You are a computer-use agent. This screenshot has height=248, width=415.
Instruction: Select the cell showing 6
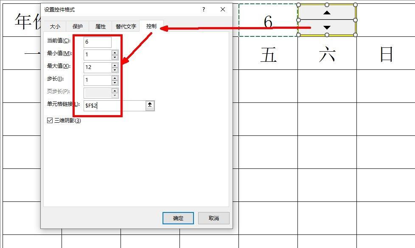click(x=268, y=20)
